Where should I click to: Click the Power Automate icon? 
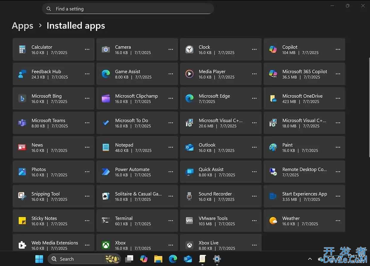coord(106,172)
